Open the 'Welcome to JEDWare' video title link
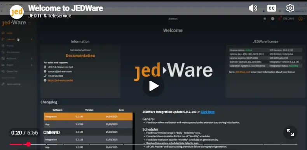Screen dimensions: 307x150 point(66,9)
